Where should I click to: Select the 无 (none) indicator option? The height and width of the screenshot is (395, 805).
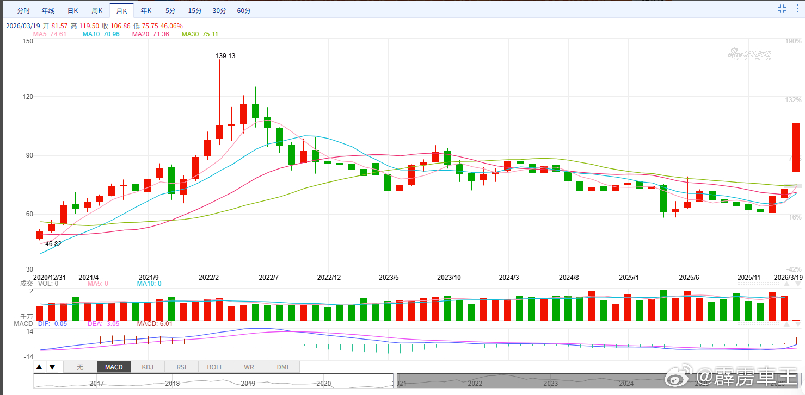(80, 367)
